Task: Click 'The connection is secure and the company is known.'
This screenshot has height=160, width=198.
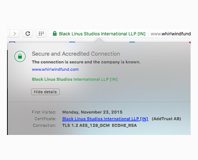Action: (x=86, y=62)
